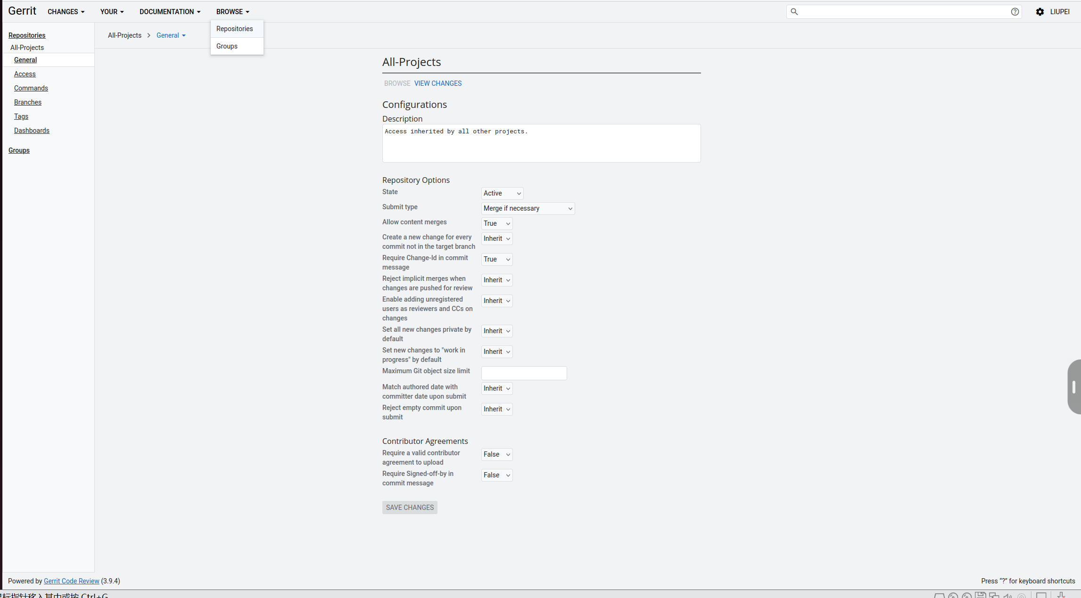Click the Maximum Git object size field
The width and height of the screenshot is (1081, 598).
[524, 373]
